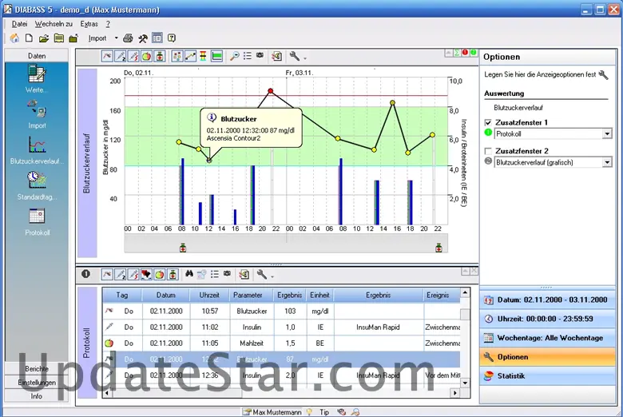Click medication marker below chart at 08 o'clock
Image resolution: width=623 pixels, height=417 pixels.
coord(183,248)
